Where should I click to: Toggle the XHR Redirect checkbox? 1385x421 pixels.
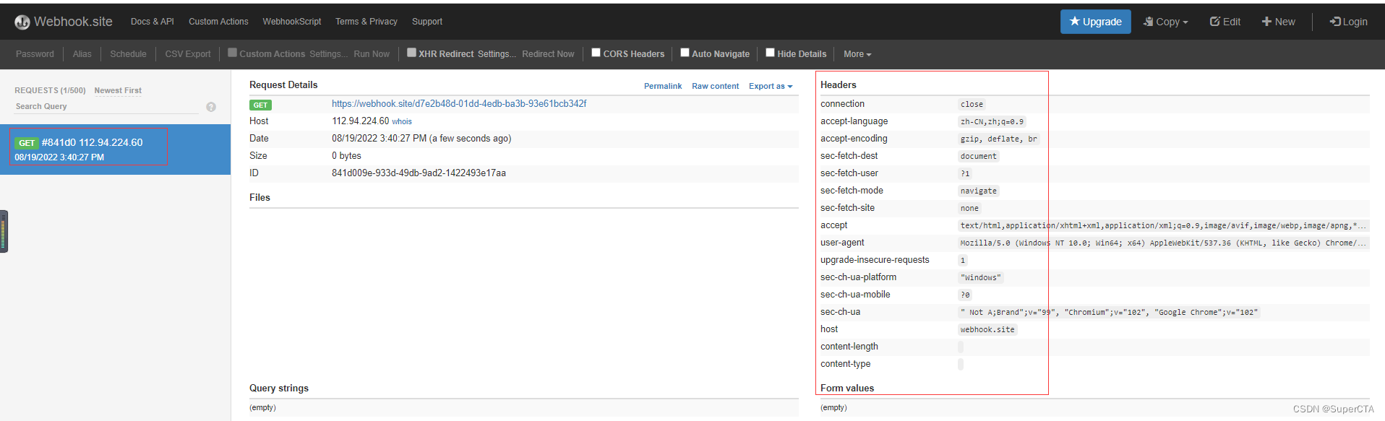point(411,52)
